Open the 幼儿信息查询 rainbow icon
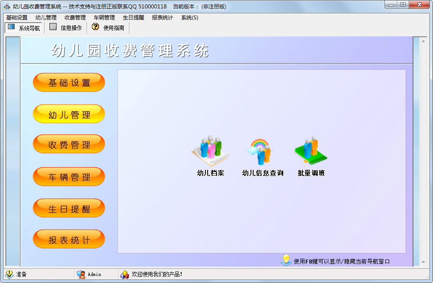The width and height of the screenshot is (433, 283). (x=260, y=152)
